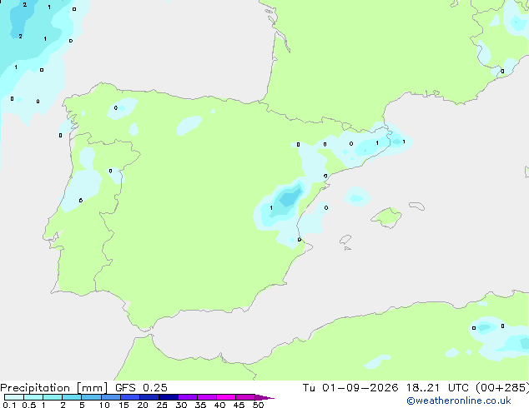Image resolution: width=529 pixels, height=408 pixels.
Task: Click the 'Precipitation [mm]' title text
Action: tap(54, 388)
